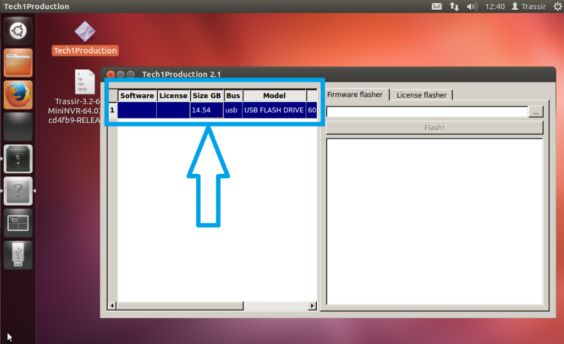564x344 pixels.
Task: Maximize the Tech1Production 2.1 window
Action: click(131, 74)
